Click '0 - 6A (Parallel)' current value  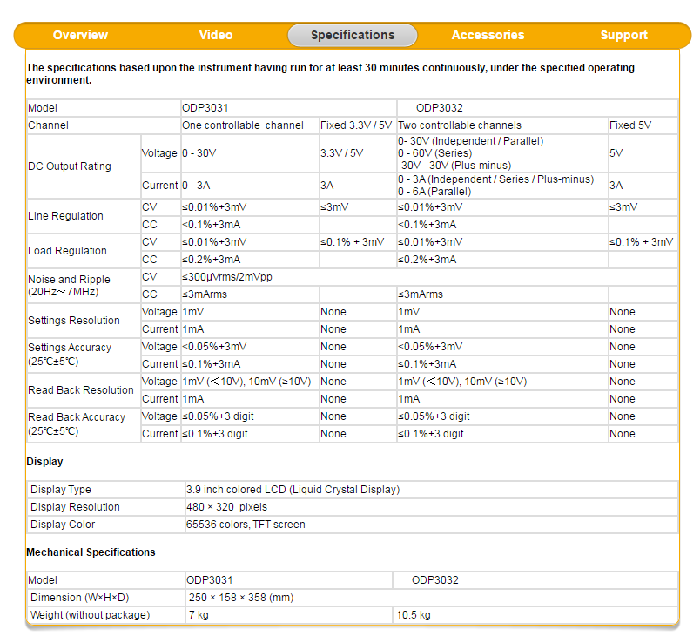tap(434, 192)
